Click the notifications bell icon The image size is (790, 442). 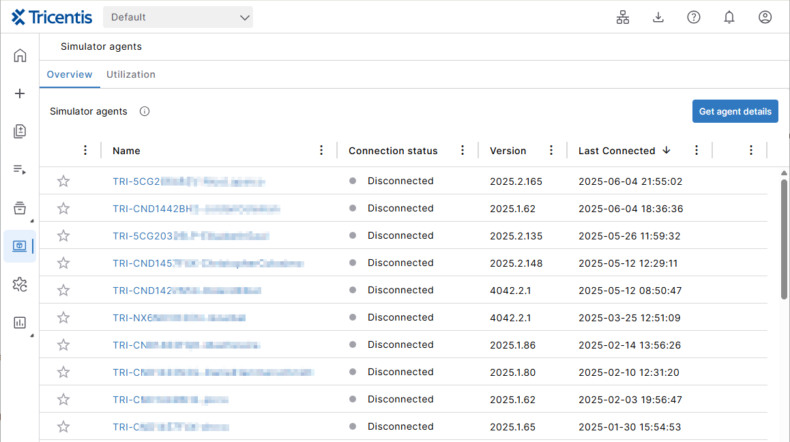(729, 18)
